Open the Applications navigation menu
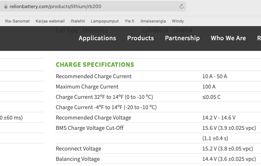Screen dimensions: 261x166 (97, 38)
